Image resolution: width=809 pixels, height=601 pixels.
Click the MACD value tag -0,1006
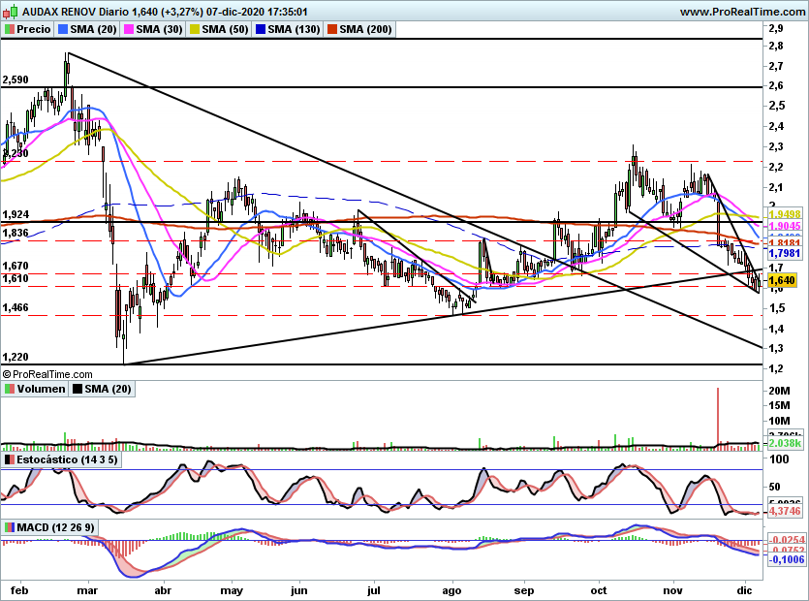pyautogui.click(x=787, y=559)
